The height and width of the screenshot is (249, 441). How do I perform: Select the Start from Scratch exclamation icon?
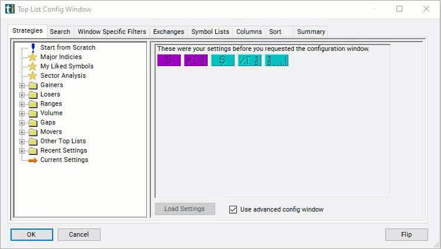33,47
